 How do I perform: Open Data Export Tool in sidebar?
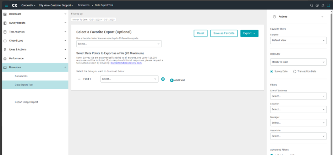tap(24, 85)
